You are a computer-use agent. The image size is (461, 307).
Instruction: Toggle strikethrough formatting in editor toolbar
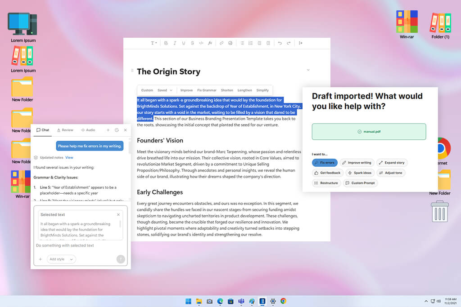[192, 43]
